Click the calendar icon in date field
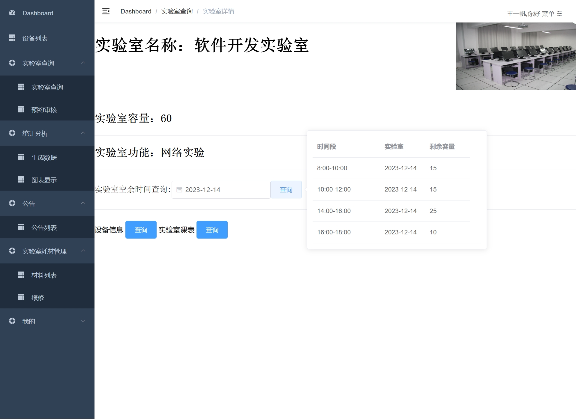 tap(179, 190)
